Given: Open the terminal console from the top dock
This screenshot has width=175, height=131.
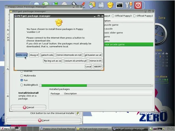Looking at the screenshot, I should pos(119,5).
